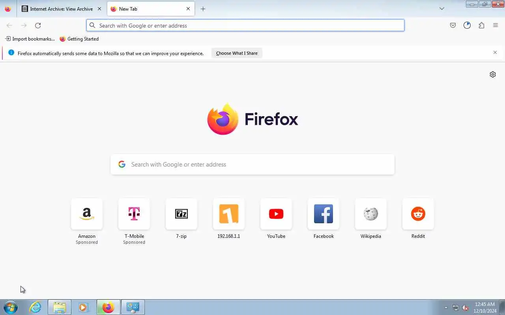Open Save to Pocket
505x315 pixels.
point(453,26)
